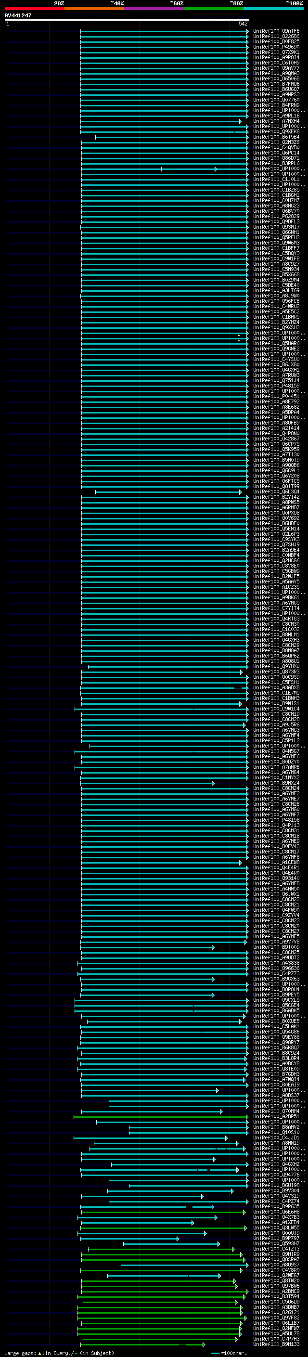The image size is (308, 1357).
Task: Select hit label UniRef100_O26121
Action: point(276,1312)
